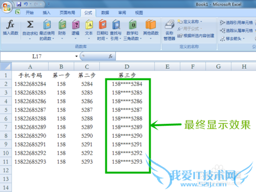The height and width of the screenshot is (192, 256).
Task: Expand the 自动求和 dropdown arrow
Action: [30, 39]
